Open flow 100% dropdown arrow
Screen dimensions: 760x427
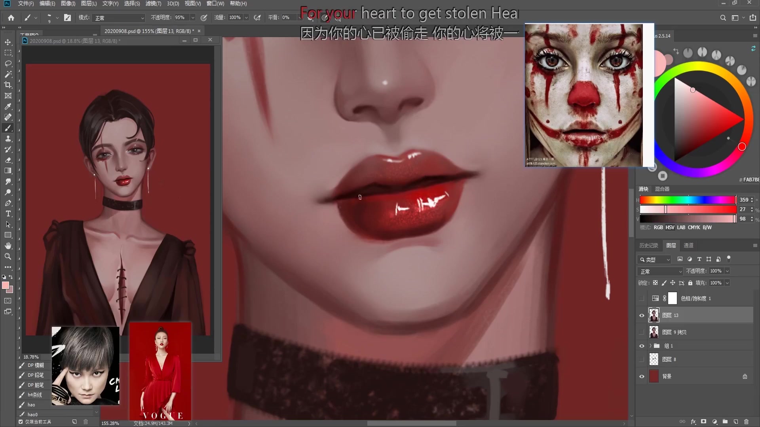[x=246, y=18]
